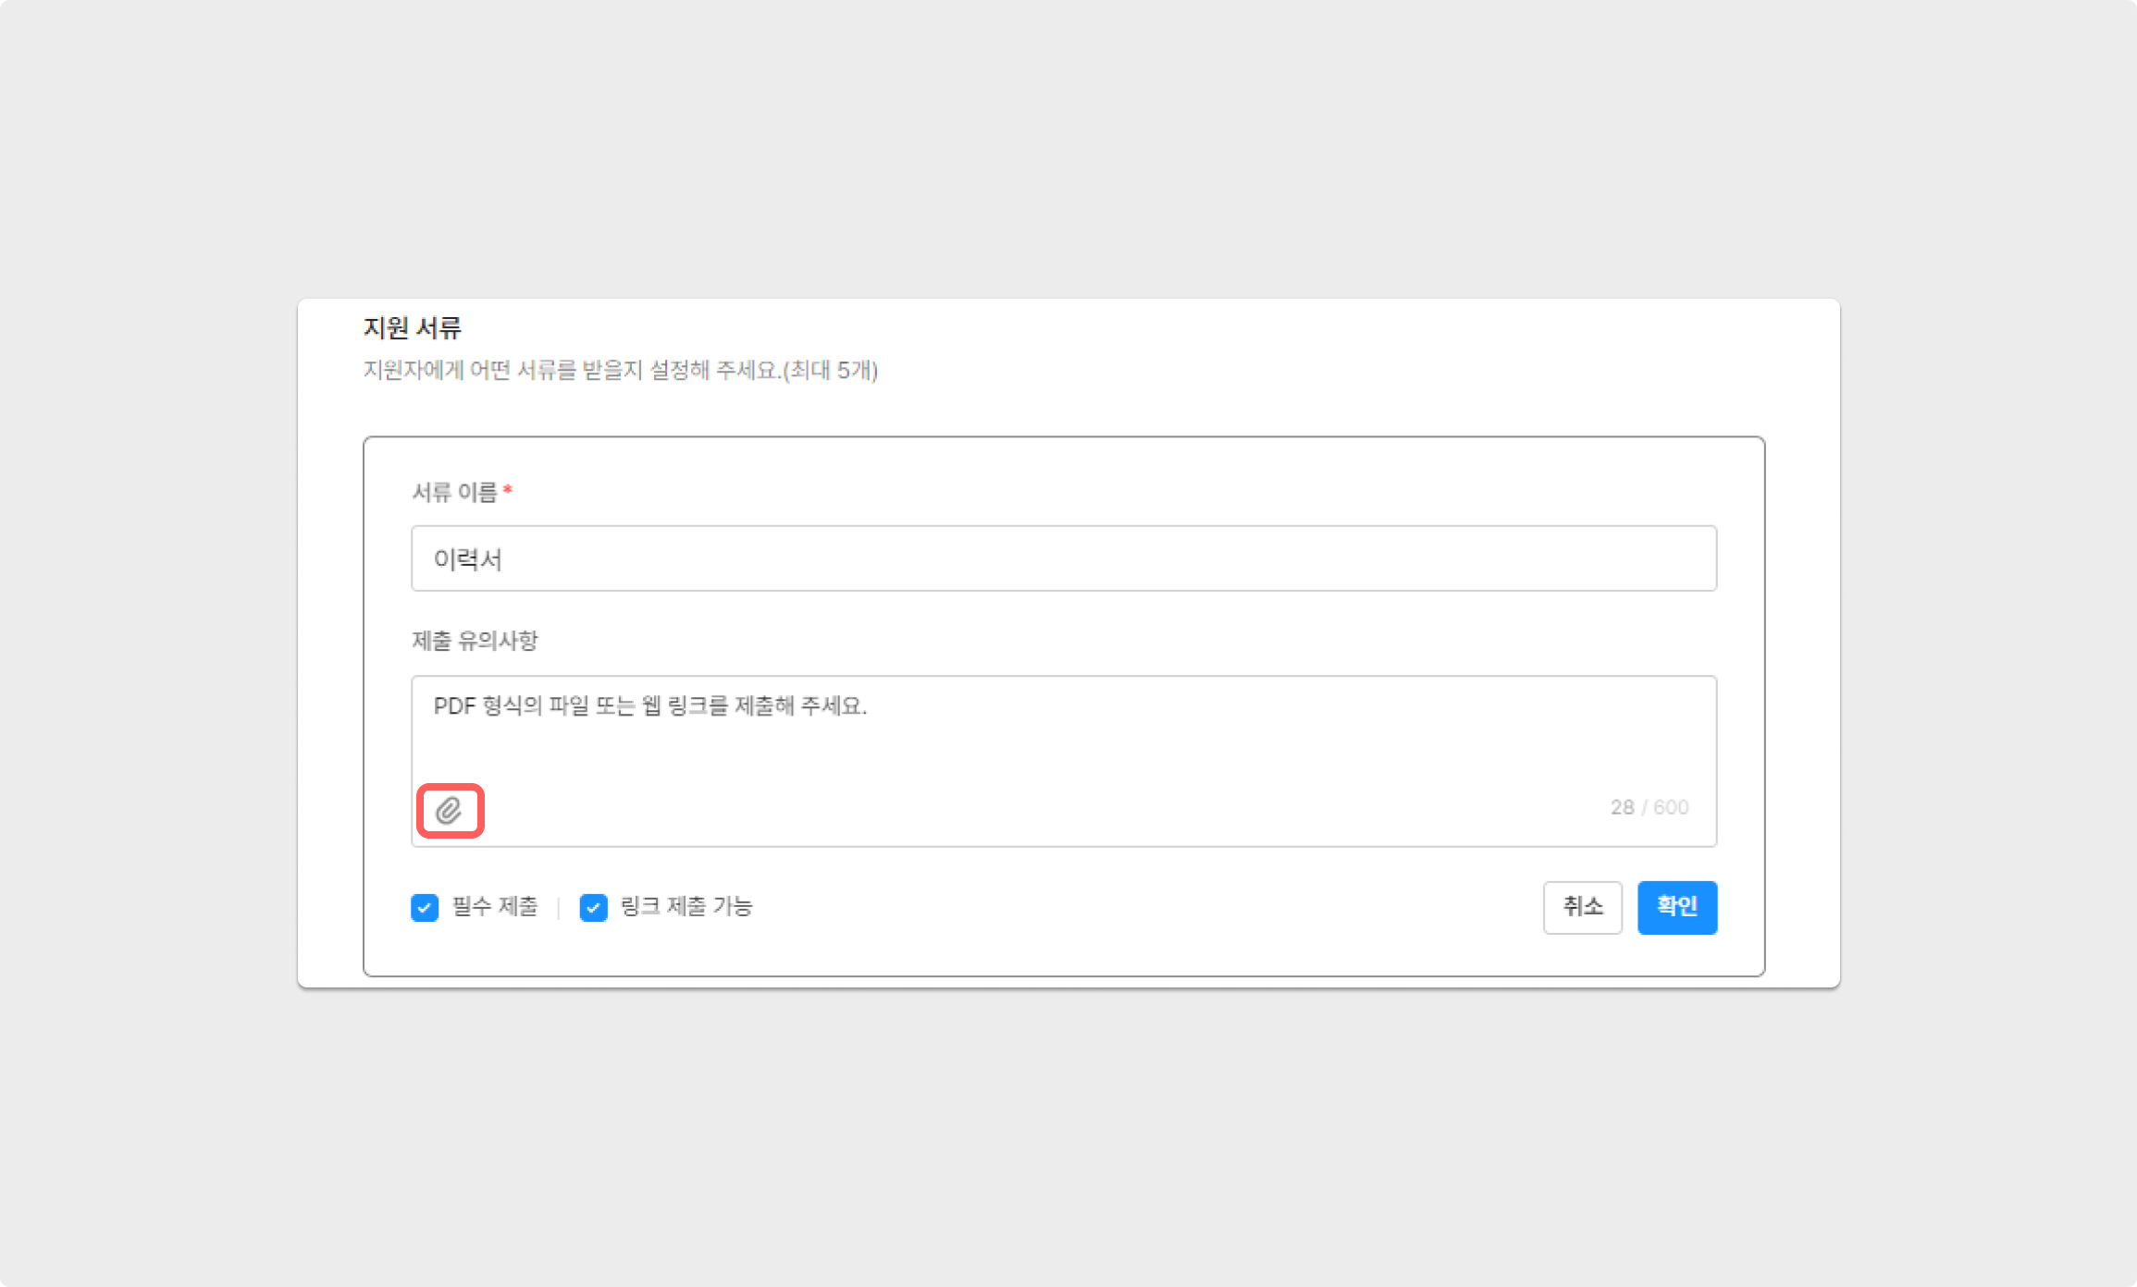Click the 서류 이름 field label
The height and width of the screenshot is (1287, 2137).
[x=454, y=492]
